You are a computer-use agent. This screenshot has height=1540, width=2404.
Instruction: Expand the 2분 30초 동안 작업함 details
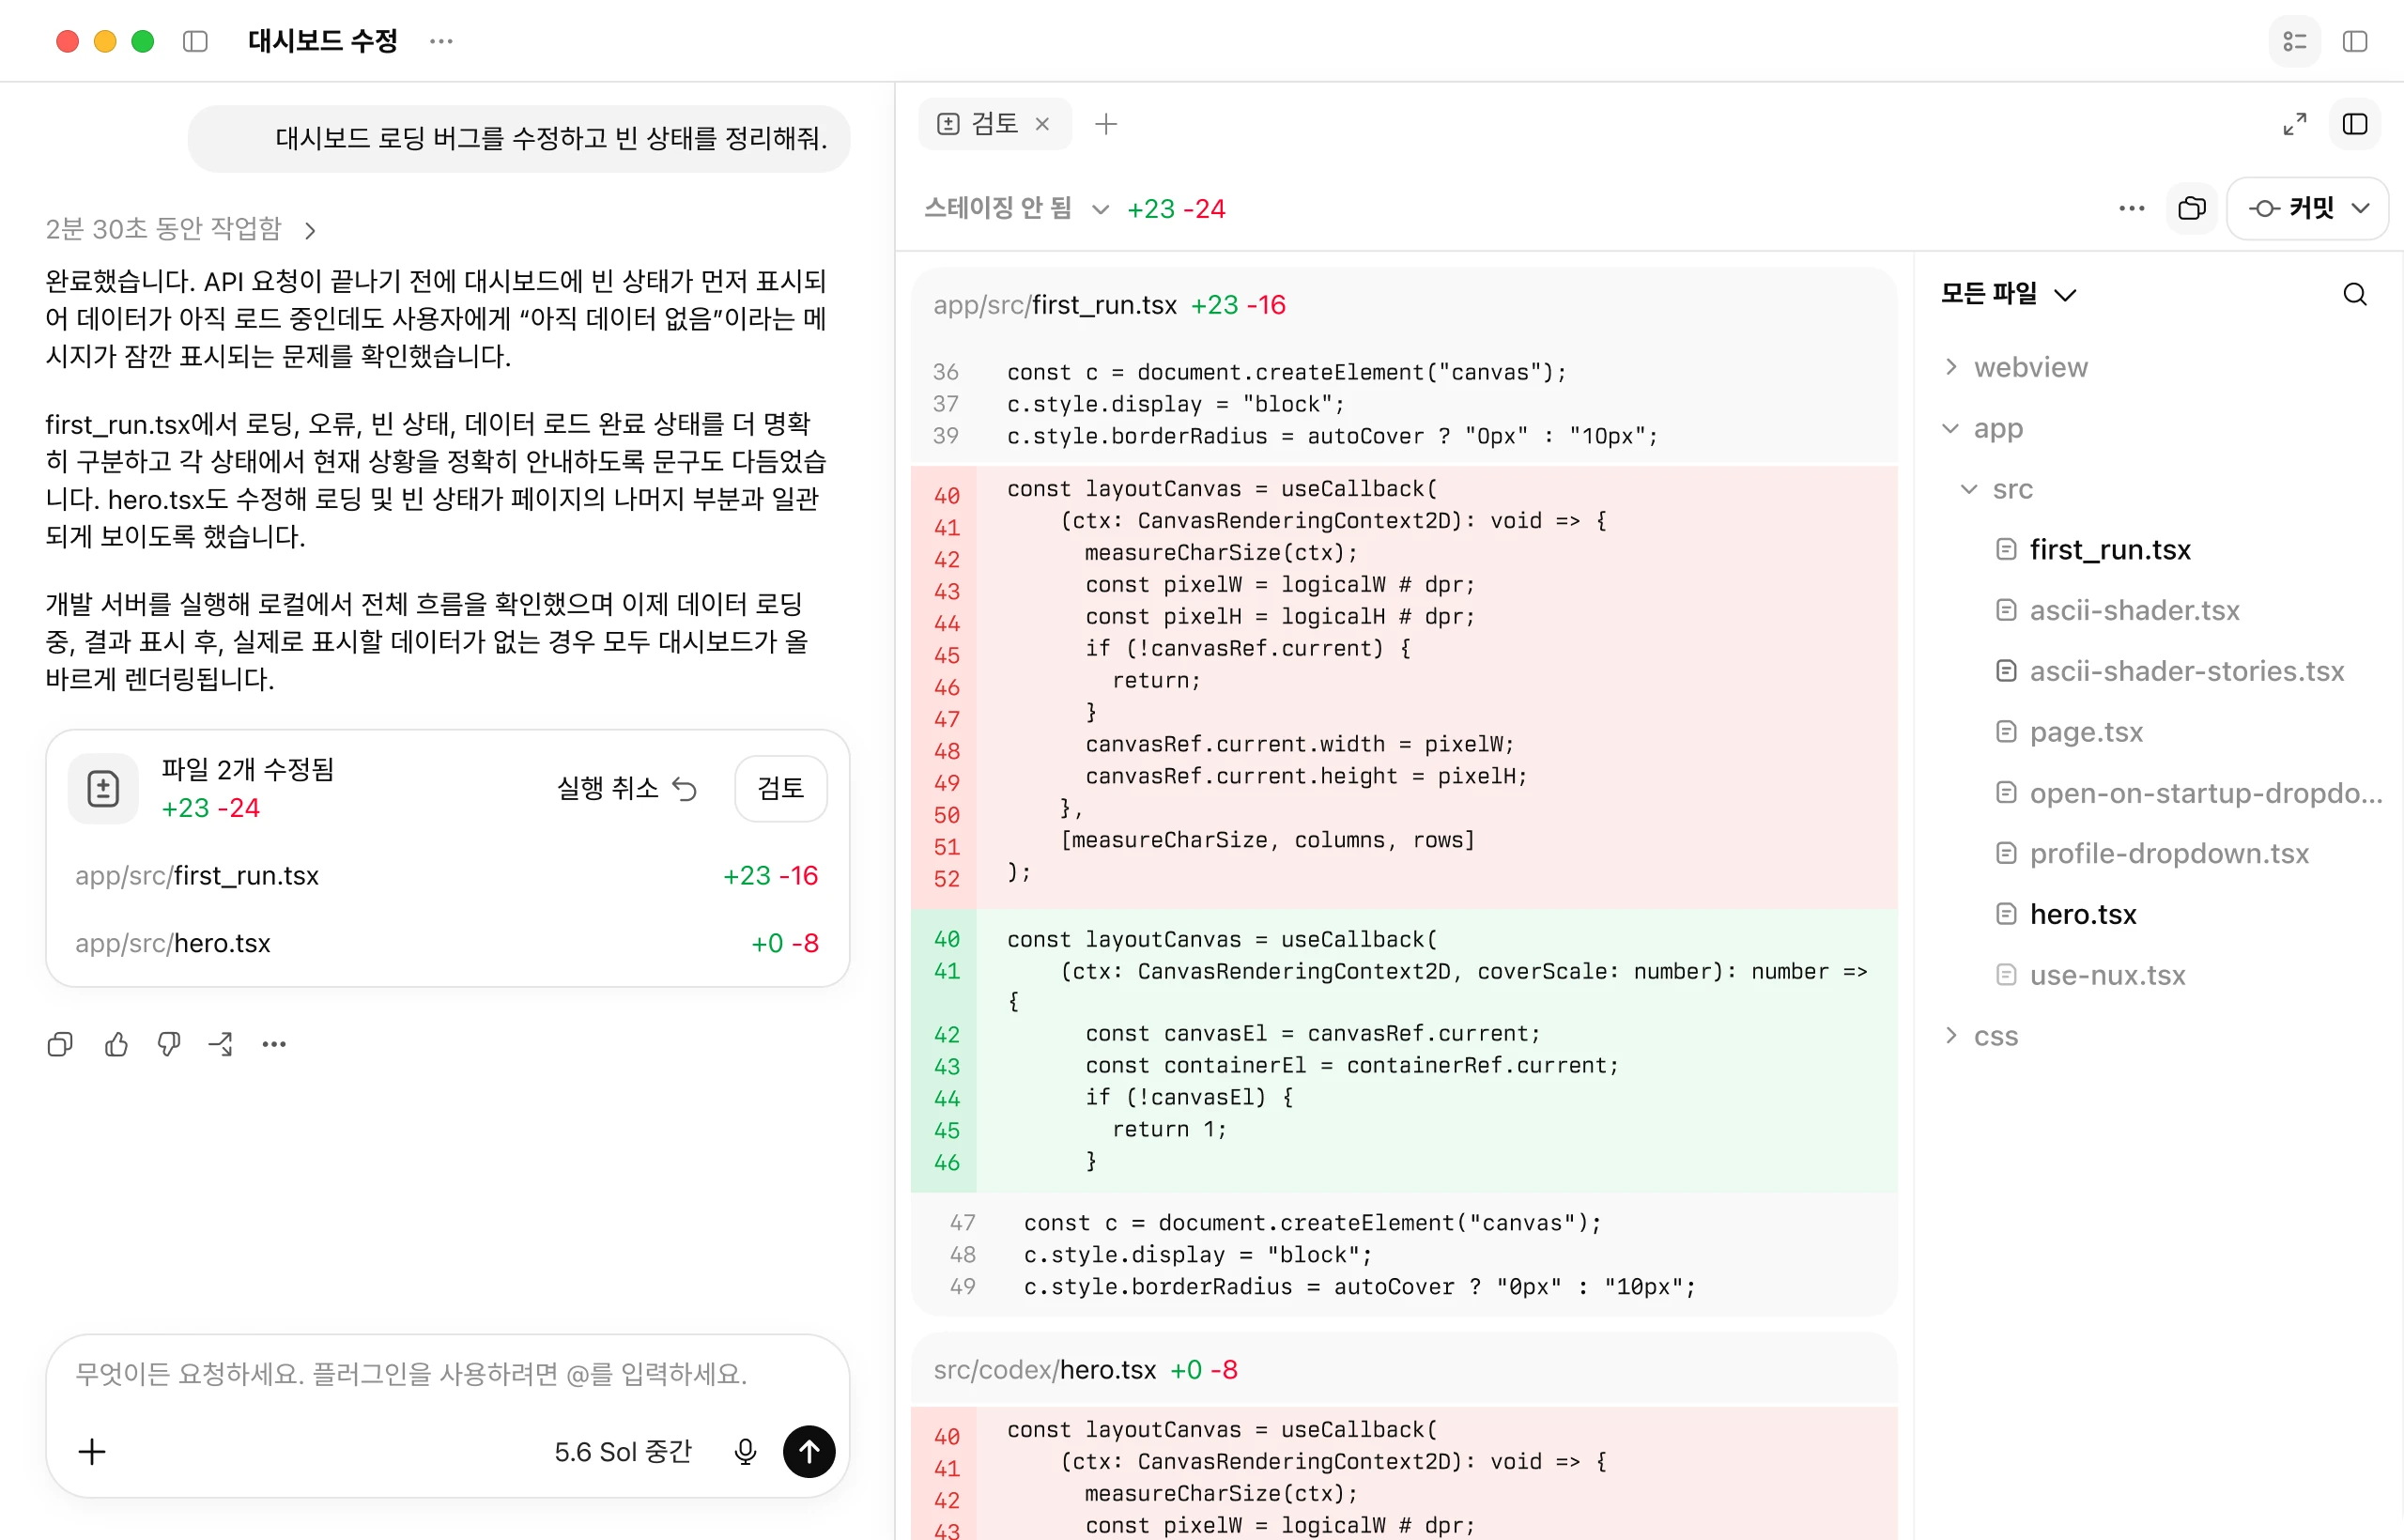click(180, 229)
